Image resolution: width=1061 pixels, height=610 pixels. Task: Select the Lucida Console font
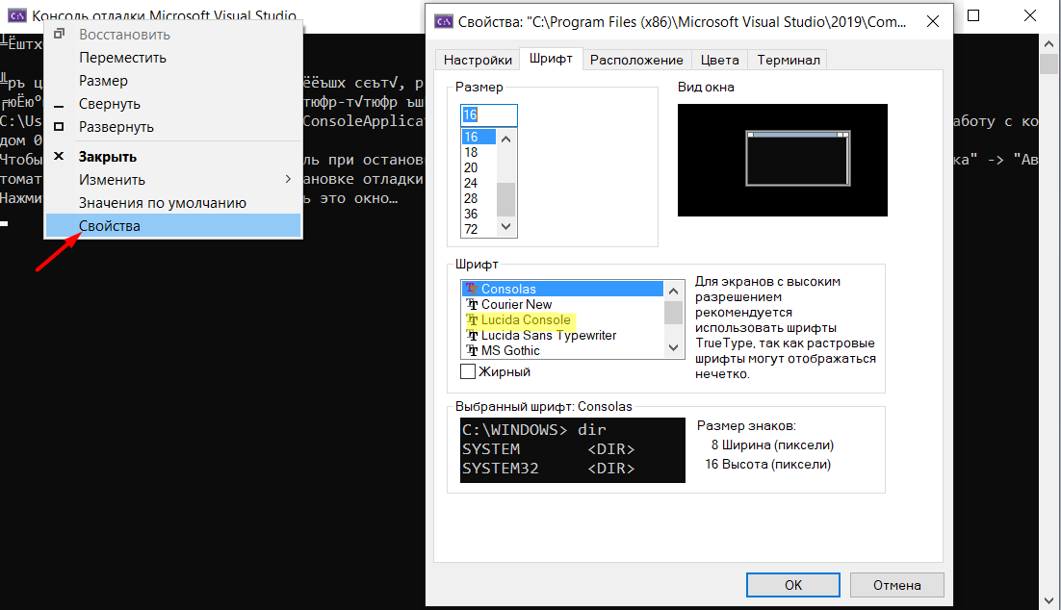point(562,319)
